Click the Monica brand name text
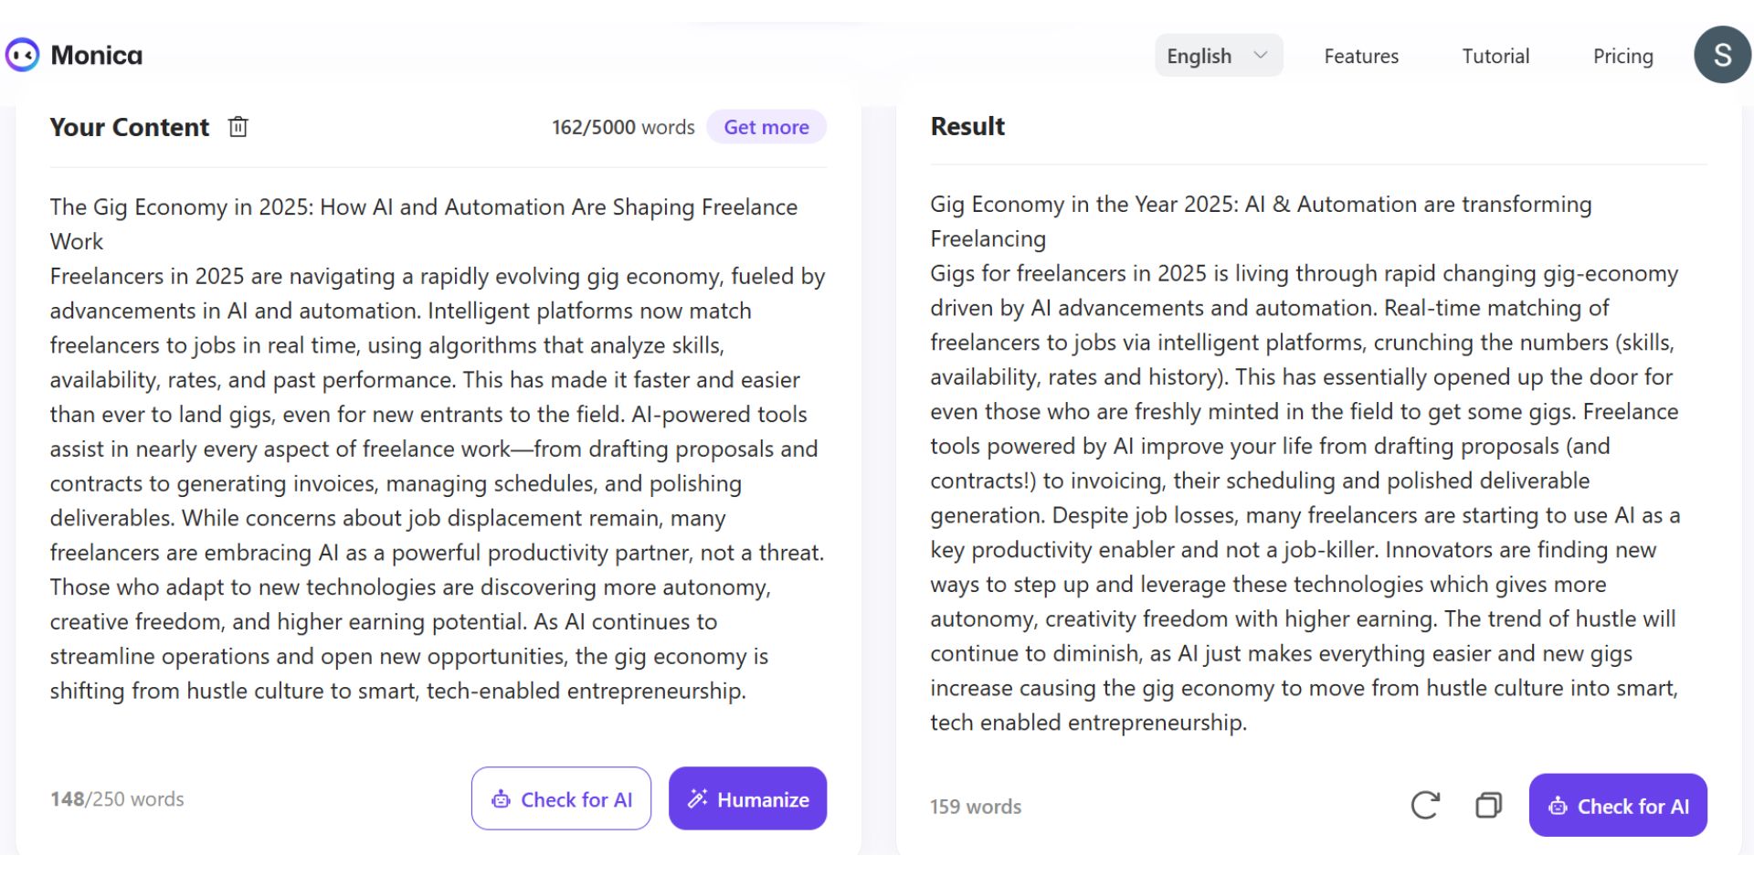 click(97, 55)
